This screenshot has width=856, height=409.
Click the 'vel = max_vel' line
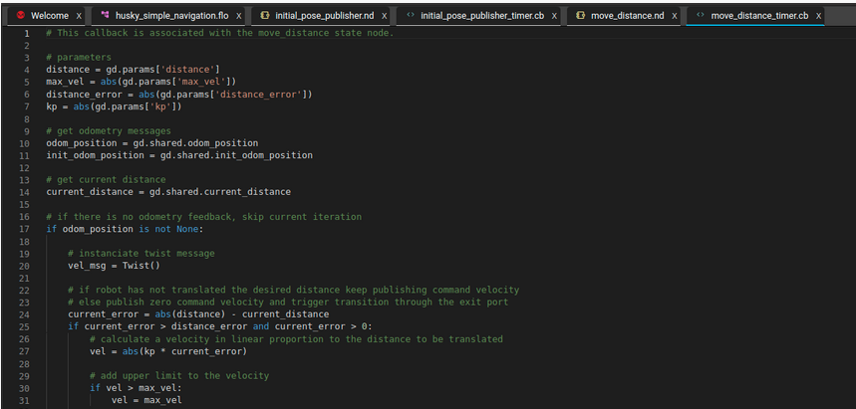(146, 400)
